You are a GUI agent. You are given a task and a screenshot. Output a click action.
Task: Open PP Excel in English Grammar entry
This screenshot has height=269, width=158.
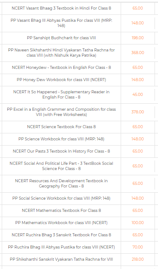[x=61, y=112]
